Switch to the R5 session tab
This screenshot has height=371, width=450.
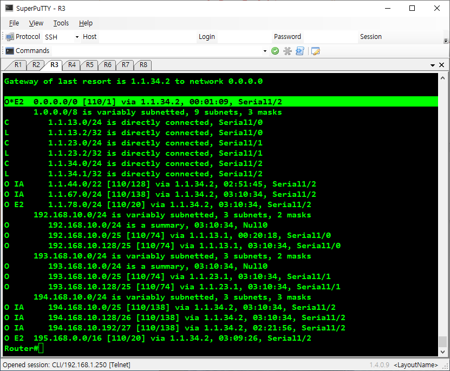[90, 65]
